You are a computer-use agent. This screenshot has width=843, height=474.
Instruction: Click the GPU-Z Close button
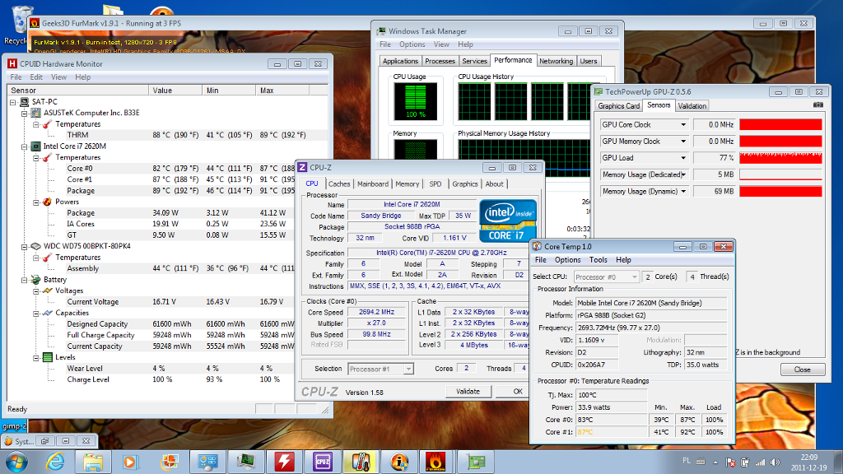pyautogui.click(x=802, y=369)
